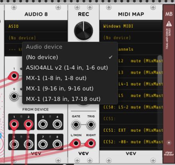Click the CC51: EXT mute mapping row
This screenshot has width=175, height=165.
point(131,130)
